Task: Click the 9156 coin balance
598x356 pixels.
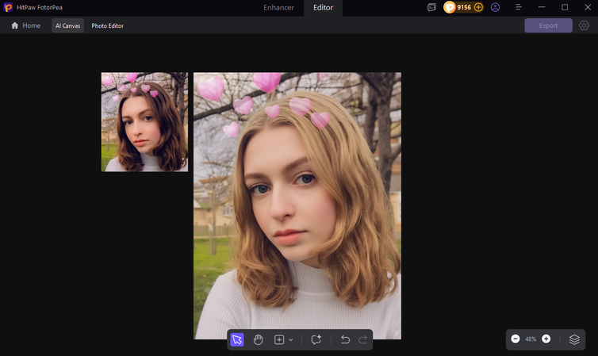Action: (464, 7)
